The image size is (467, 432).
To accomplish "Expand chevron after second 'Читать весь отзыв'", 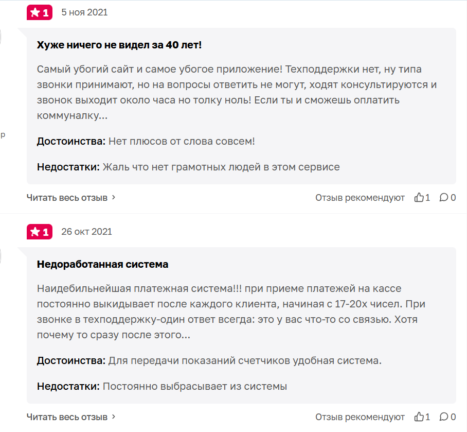I will pyautogui.click(x=114, y=417).
